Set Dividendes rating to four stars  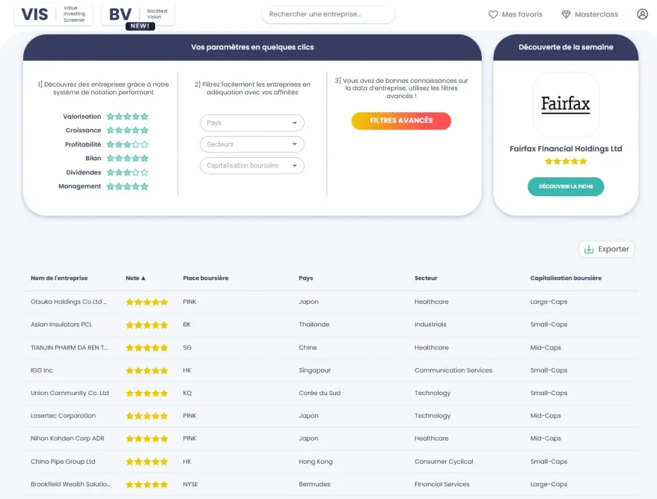coord(136,172)
